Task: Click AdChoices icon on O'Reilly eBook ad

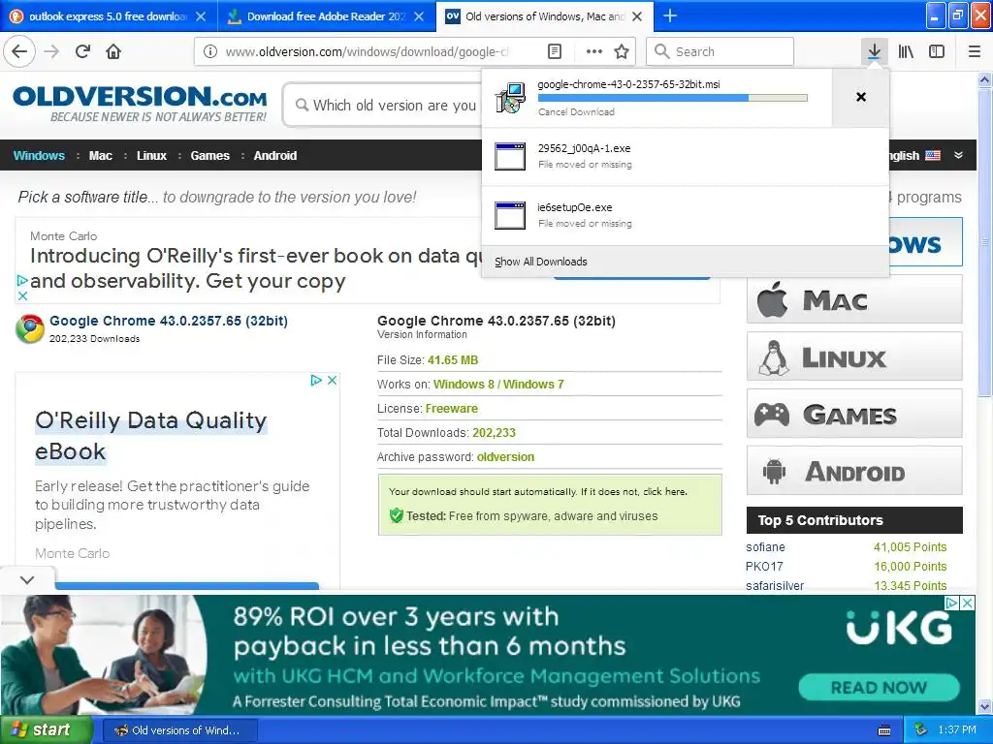Action: click(316, 380)
